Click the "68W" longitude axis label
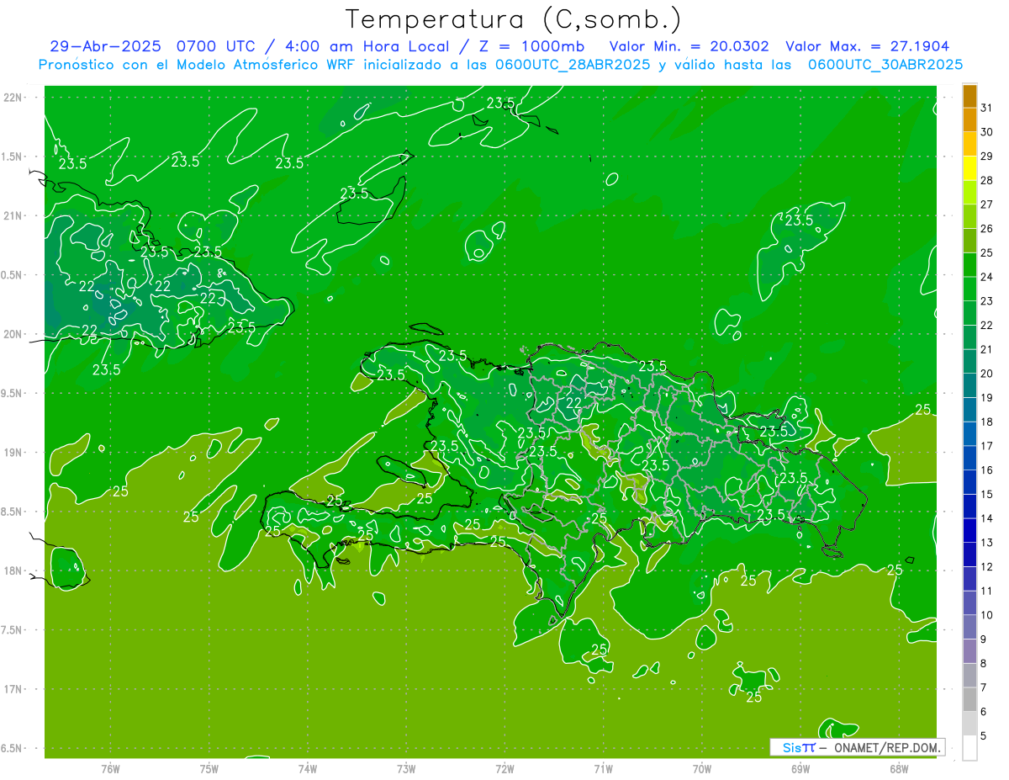 pos(899,769)
